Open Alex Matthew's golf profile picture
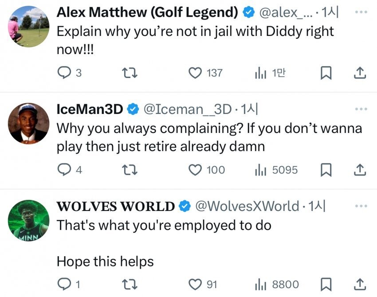 29,26
